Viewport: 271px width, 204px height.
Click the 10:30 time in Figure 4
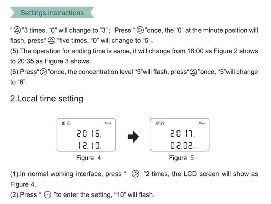point(66,123)
